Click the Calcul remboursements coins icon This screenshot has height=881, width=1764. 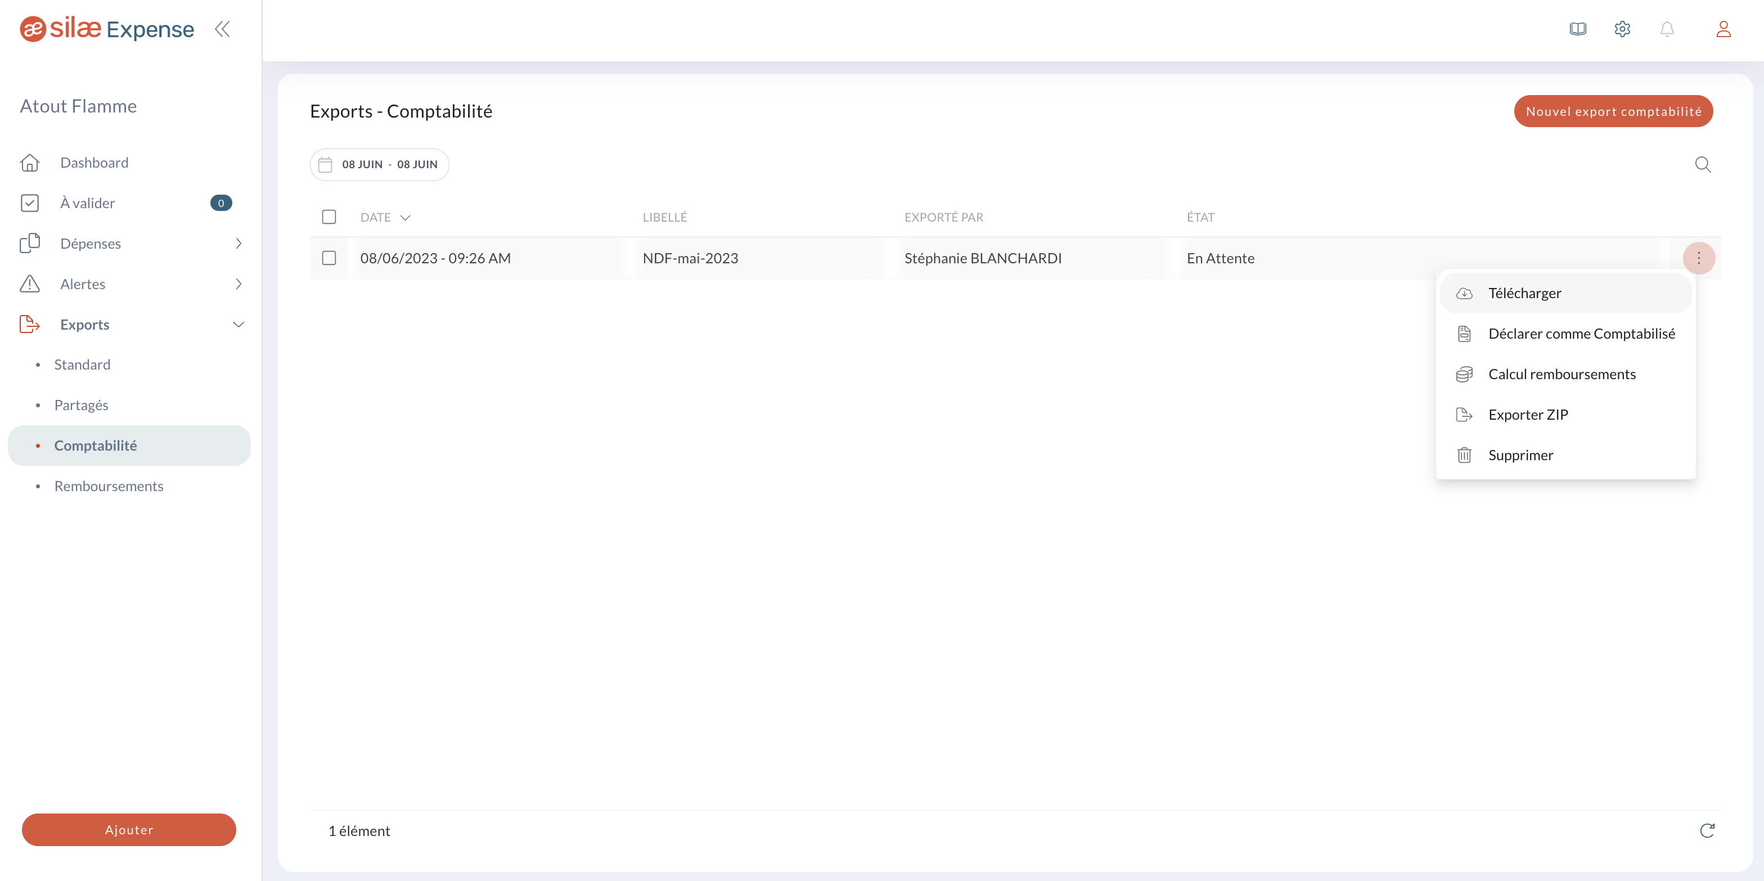1464,374
